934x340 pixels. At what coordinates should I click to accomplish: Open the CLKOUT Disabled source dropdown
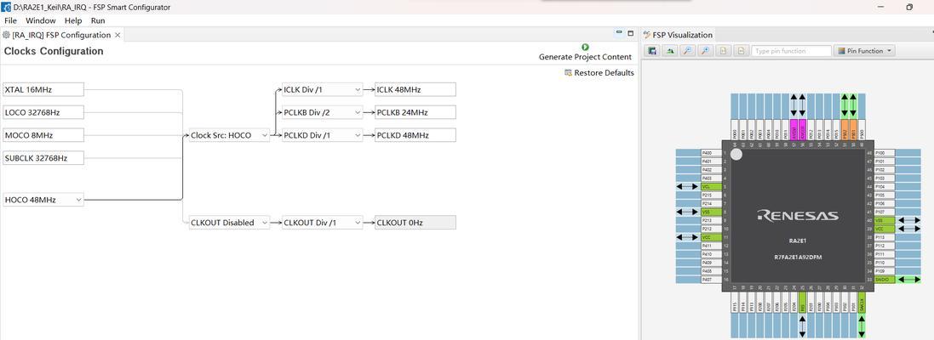[x=265, y=223]
